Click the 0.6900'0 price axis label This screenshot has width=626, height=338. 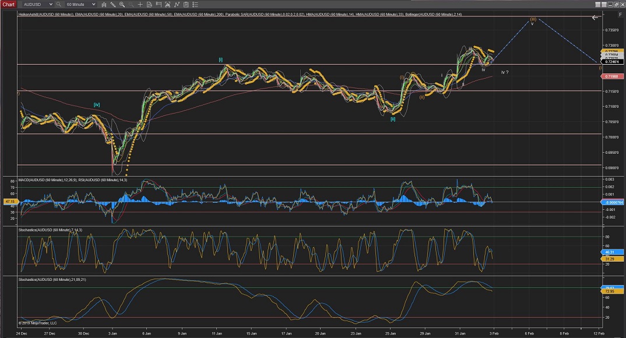pos(612,168)
